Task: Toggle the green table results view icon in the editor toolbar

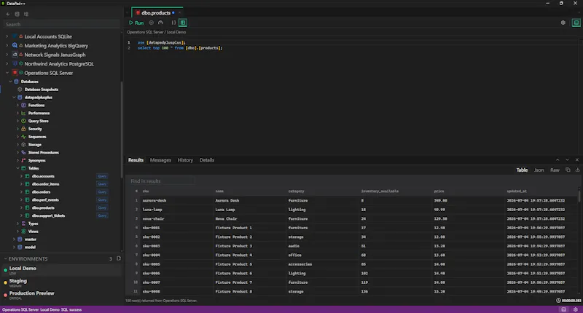Action: click(183, 23)
